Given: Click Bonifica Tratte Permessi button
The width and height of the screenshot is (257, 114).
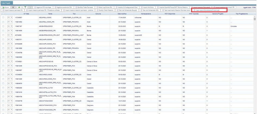Looking at the screenshot, I should (x=84, y=7).
